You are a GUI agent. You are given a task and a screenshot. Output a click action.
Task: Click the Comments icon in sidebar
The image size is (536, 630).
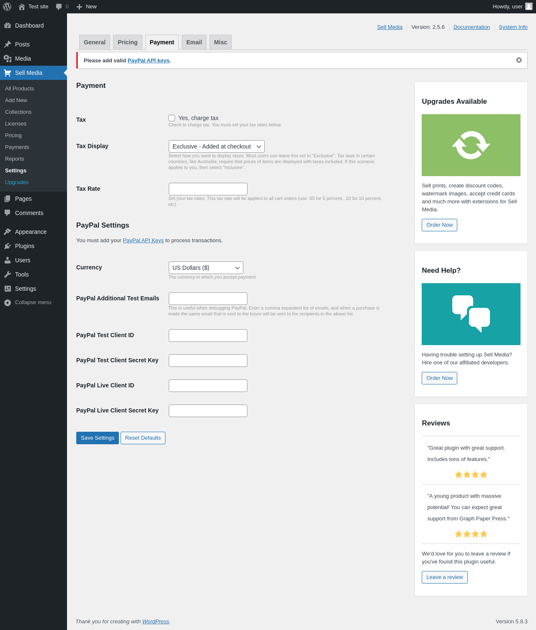point(8,213)
